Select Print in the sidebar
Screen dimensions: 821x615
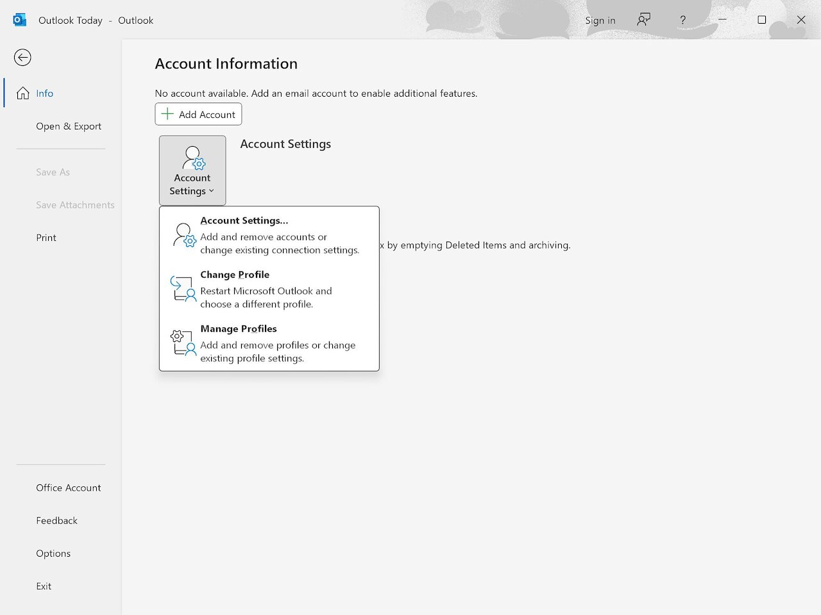[x=46, y=237]
